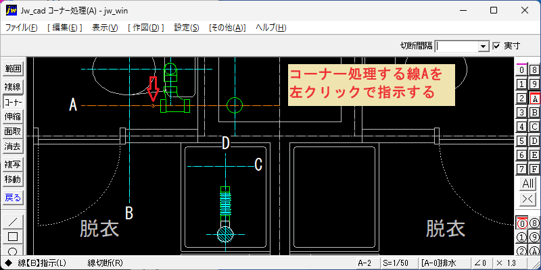Click the A-2 paper size status button

367,263
